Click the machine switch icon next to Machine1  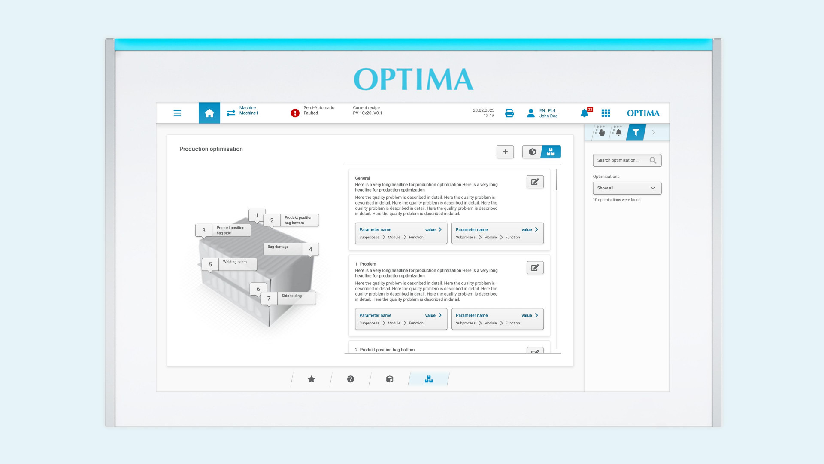point(230,113)
